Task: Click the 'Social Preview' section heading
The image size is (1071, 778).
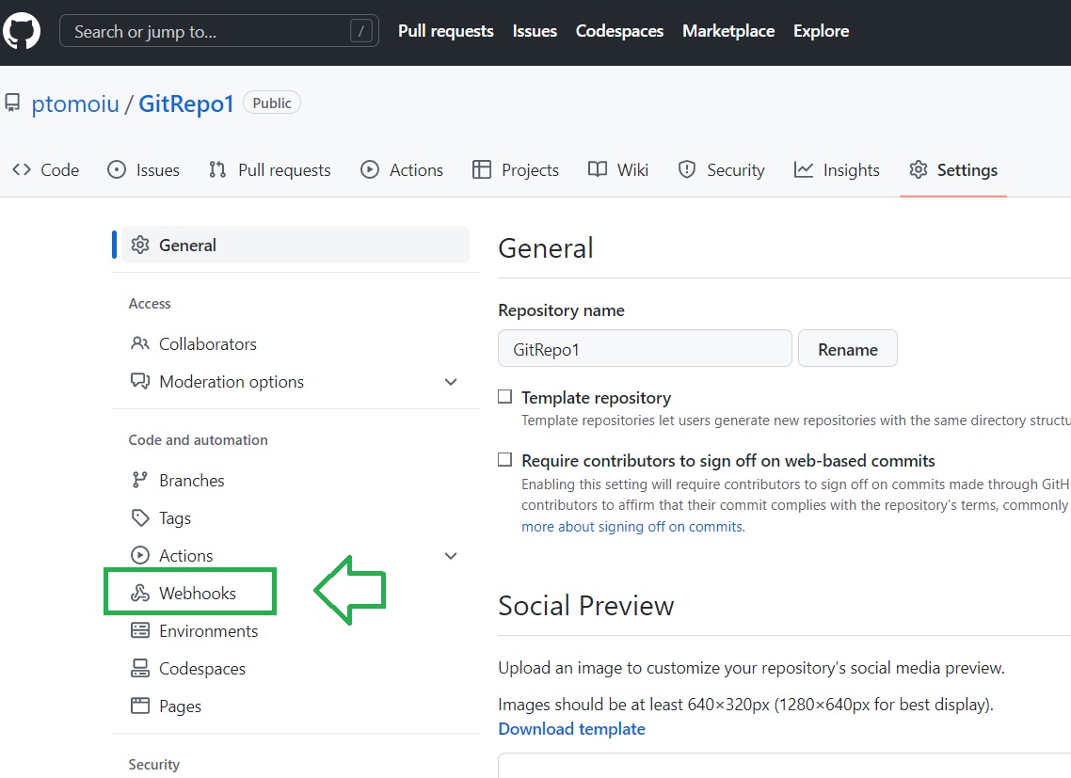Action: click(586, 605)
